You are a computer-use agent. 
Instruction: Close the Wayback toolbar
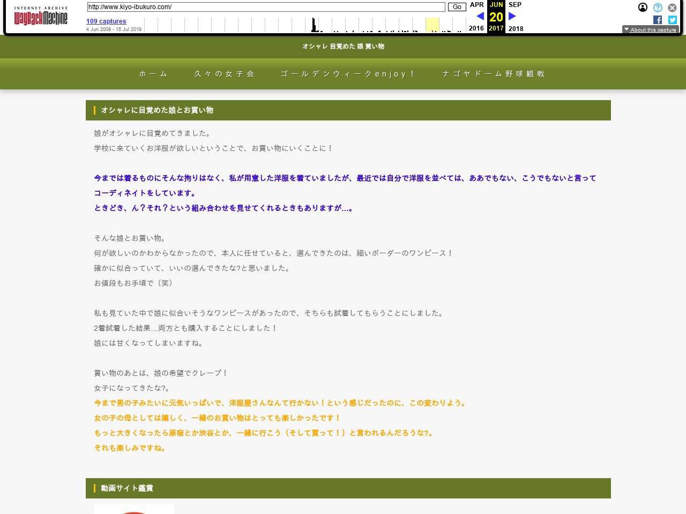tap(672, 7)
